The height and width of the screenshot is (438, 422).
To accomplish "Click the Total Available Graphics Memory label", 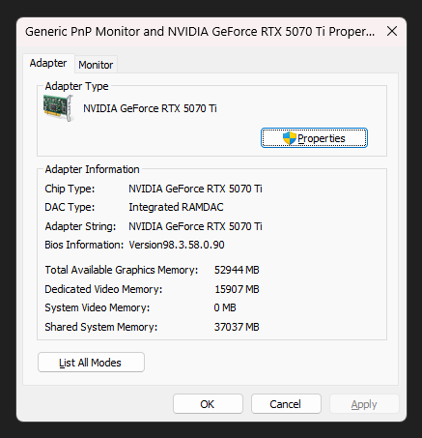I will click(122, 270).
